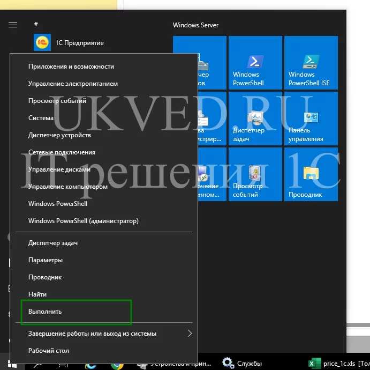The width and height of the screenshot is (370, 370).
Task: Open Управление компьютером
Action: click(x=104, y=187)
